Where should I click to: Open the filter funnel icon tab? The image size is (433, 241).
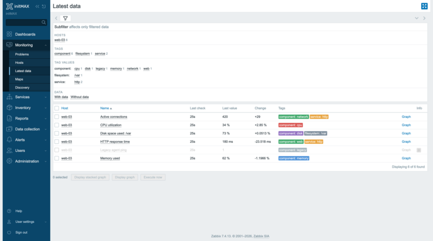pyautogui.click(x=65, y=18)
